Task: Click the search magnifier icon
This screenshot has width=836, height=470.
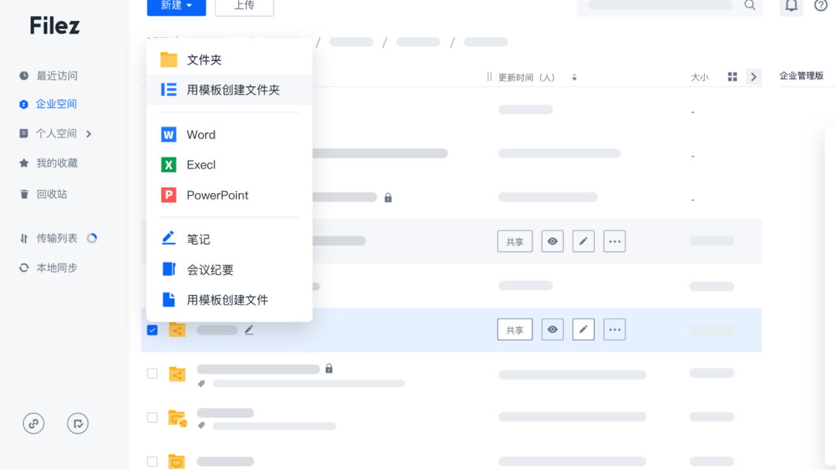Action: (x=750, y=5)
